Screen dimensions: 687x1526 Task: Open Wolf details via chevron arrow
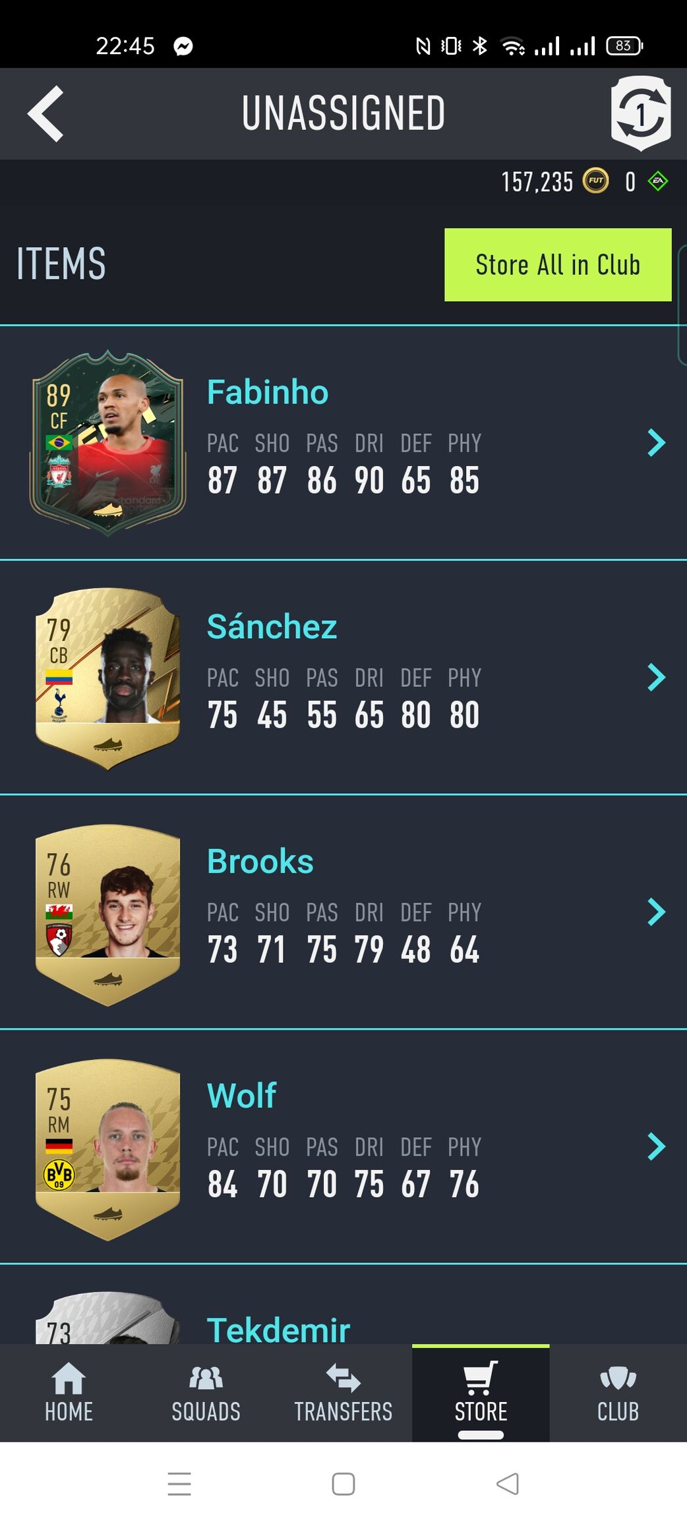tap(656, 1146)
